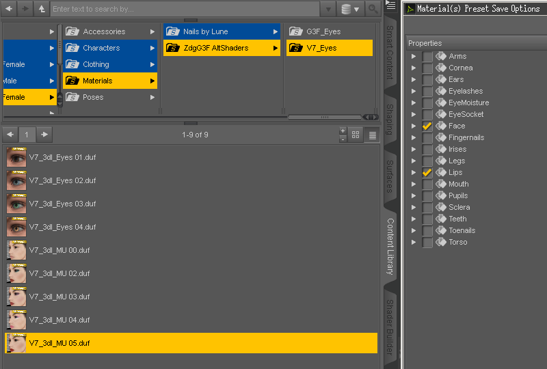Expand the Toenails property row
The width and height of the screenshot is (547, 369).
pyautogui.click(x=414, y=230)
